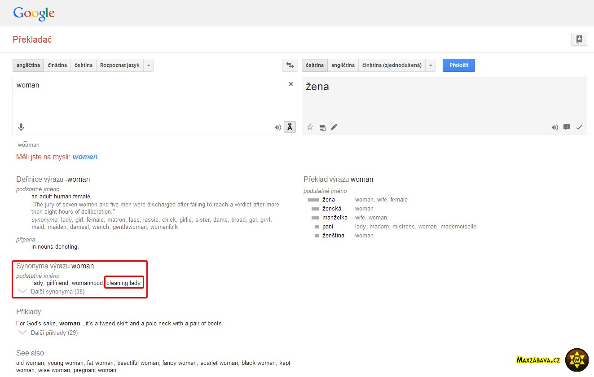
Task: Swap languages with the arrows button
Action: tap(290, 65)
